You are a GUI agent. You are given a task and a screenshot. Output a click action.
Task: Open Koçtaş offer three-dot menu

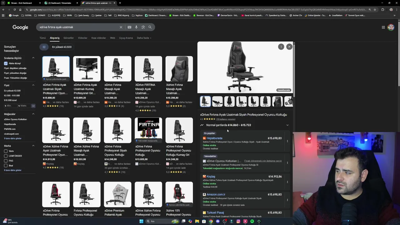[287, 182]
